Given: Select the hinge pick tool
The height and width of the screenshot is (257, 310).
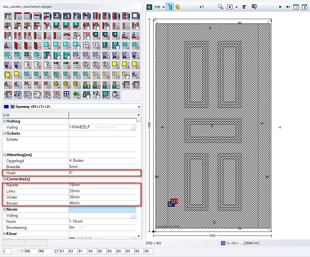Looking at the screenshot, I should pos(87,65).
